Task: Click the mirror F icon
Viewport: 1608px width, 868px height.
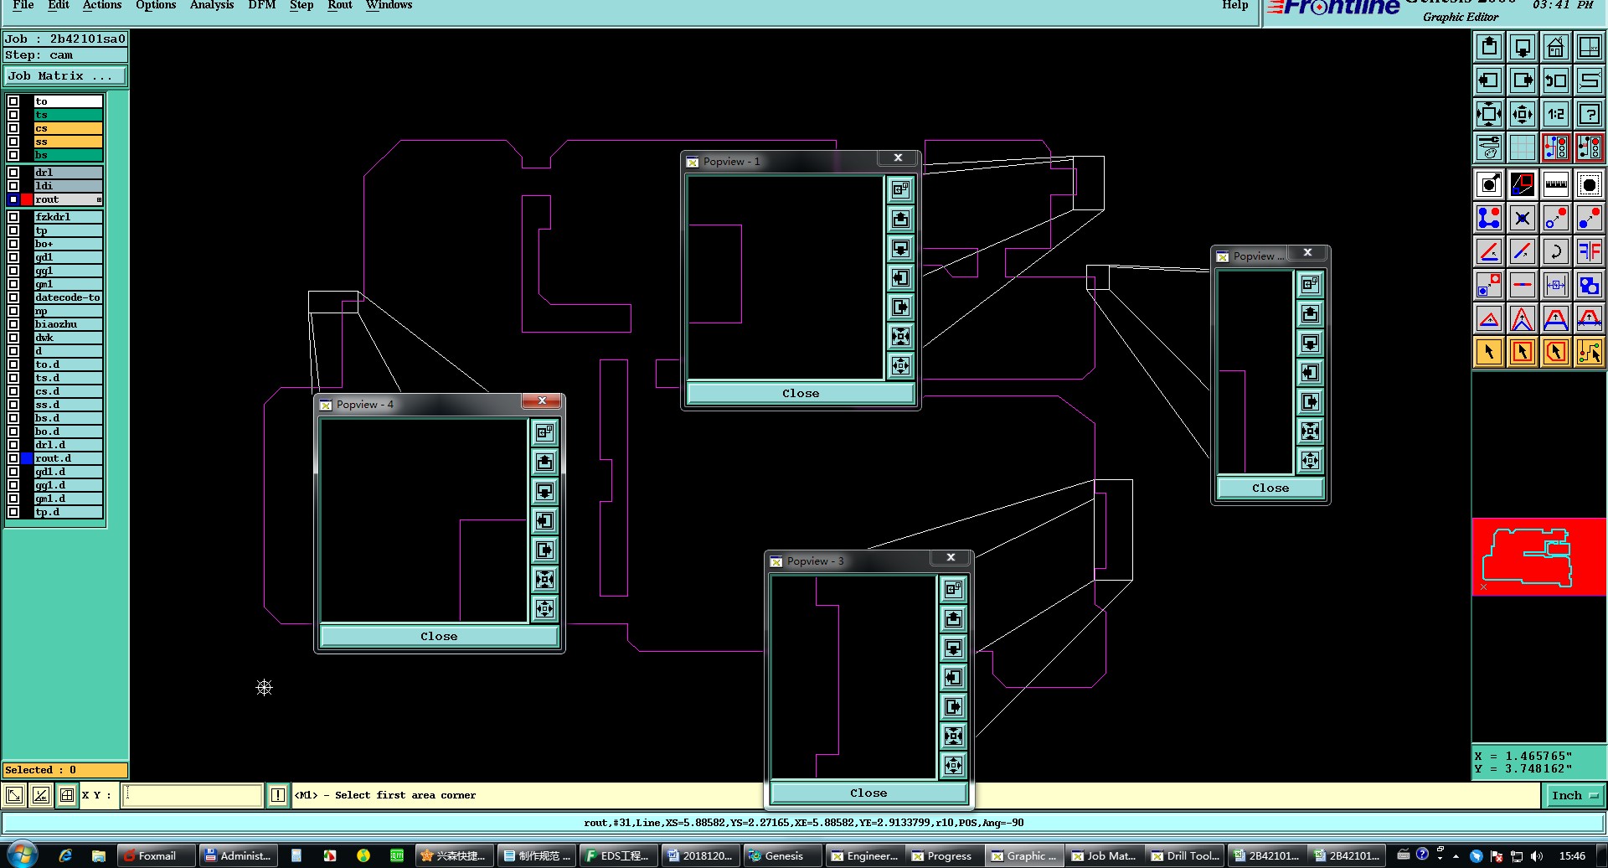Action: 1590,251
